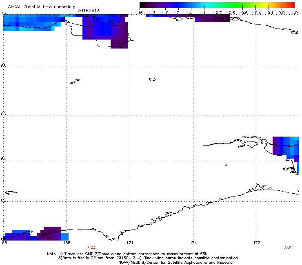Click the -7 label on the color scale

click(176, 13)
